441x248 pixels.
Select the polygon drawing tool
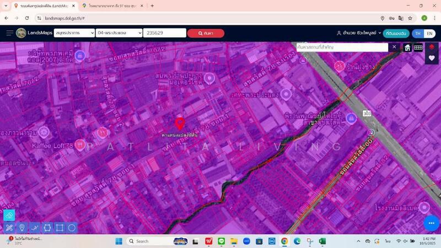[x=47, y=228]
